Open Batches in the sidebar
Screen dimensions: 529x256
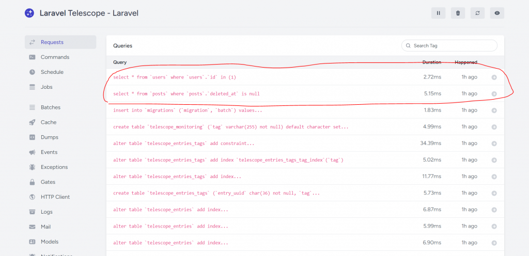tap(60, 107)
